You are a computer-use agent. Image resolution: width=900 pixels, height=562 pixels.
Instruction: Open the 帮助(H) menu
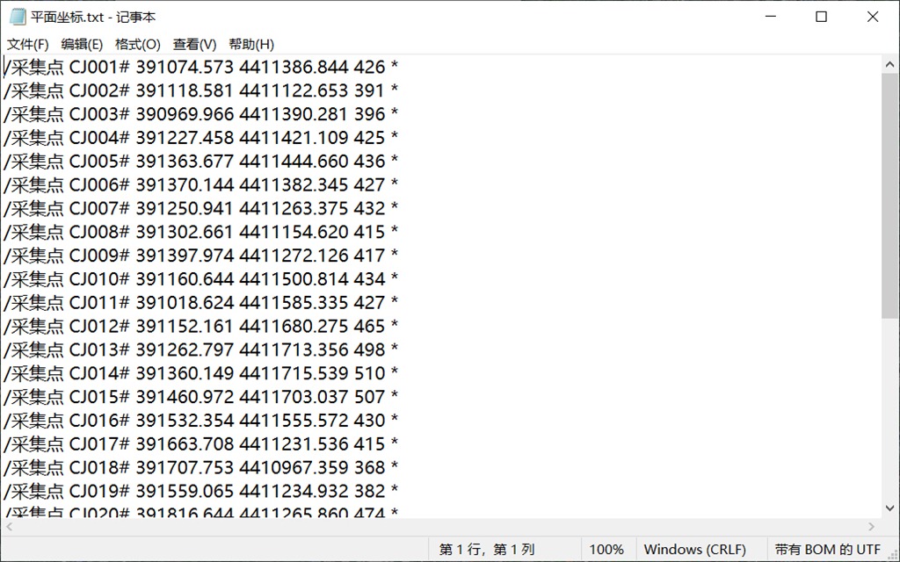pos(251,44)
